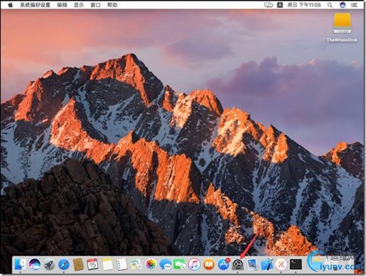Open Launchpad rocket icon in Dock
The width and height of the screenshot is (366, 276).
(x=49, y=265)
